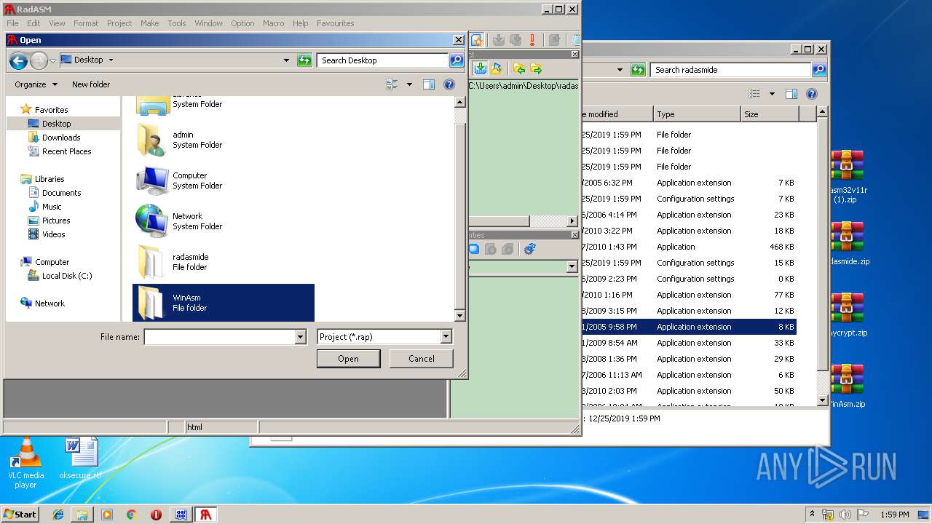Select RadASM taskbar button
This screenshot has width=932, height=524.
click(x=206, y=515)
